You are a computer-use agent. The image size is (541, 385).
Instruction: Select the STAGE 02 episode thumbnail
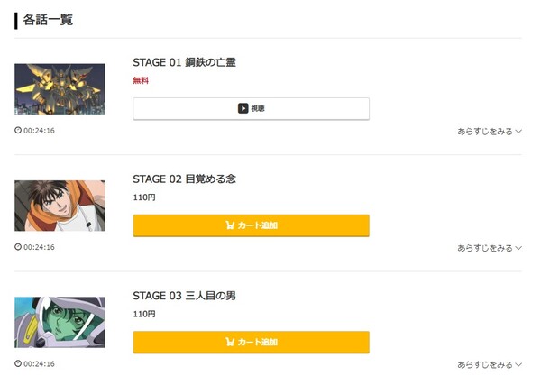point(60,206)
